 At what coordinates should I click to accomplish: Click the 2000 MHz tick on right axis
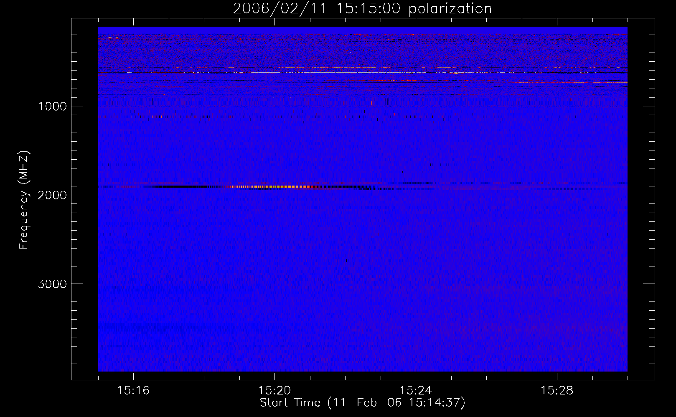[x=649, y=195]
